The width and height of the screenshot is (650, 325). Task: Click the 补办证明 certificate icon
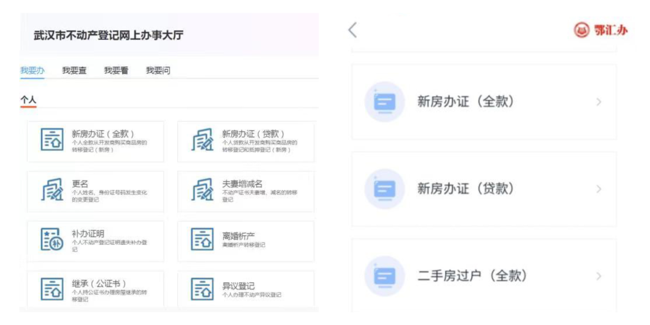point(52,240)
